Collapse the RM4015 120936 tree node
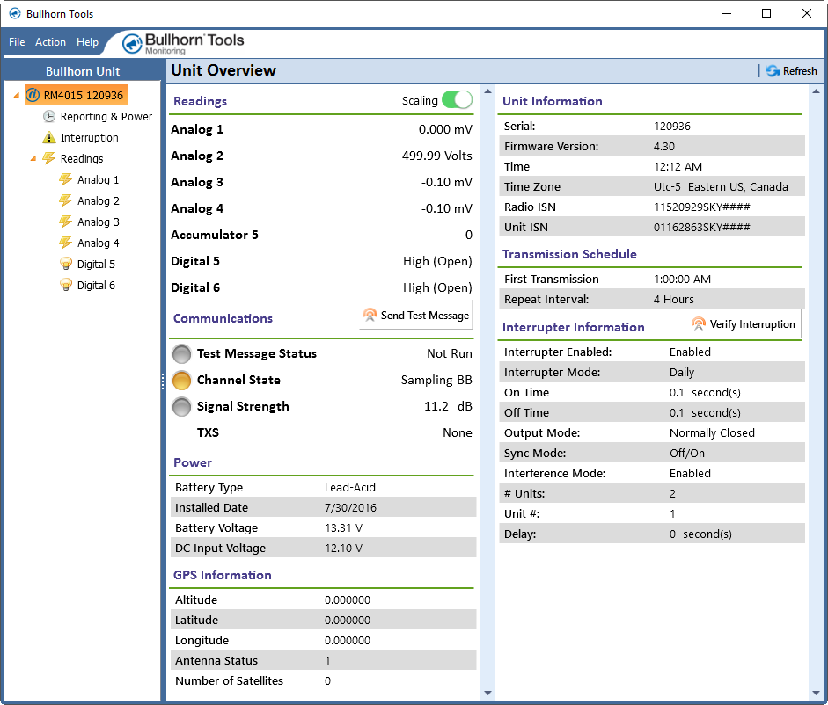 17,96
